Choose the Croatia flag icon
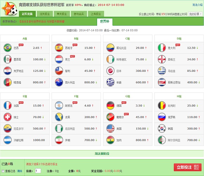Viewport: 204px width, 176px height. coord(7,71)
